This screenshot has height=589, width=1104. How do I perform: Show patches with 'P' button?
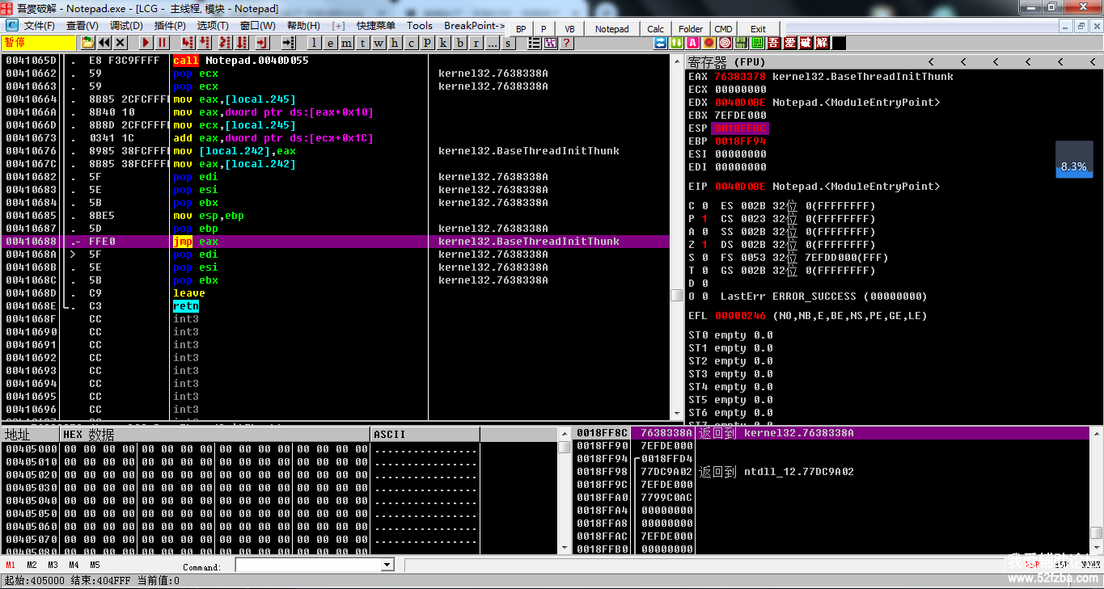point(427,43)
